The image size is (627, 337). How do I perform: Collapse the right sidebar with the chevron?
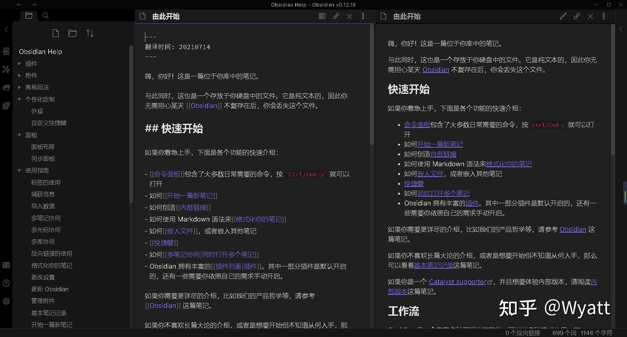621,30
